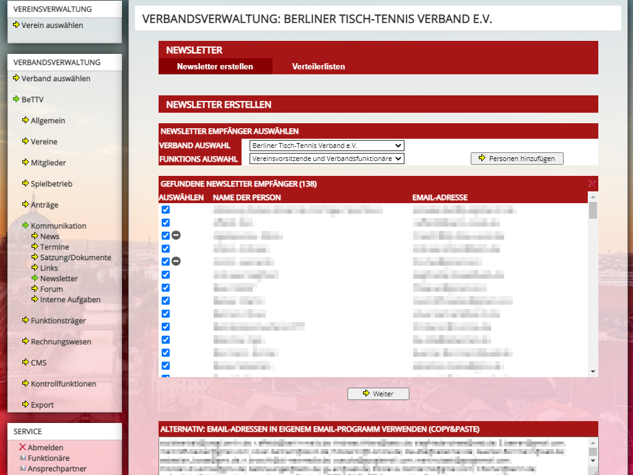Switch to the Verteilerlisten tab
Screen dimensions: 633x475
point(318,67)
